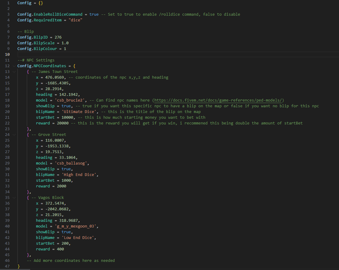
Task: Place cursor on EnableRollDiceCommand true value
Action: pos(94,14)
